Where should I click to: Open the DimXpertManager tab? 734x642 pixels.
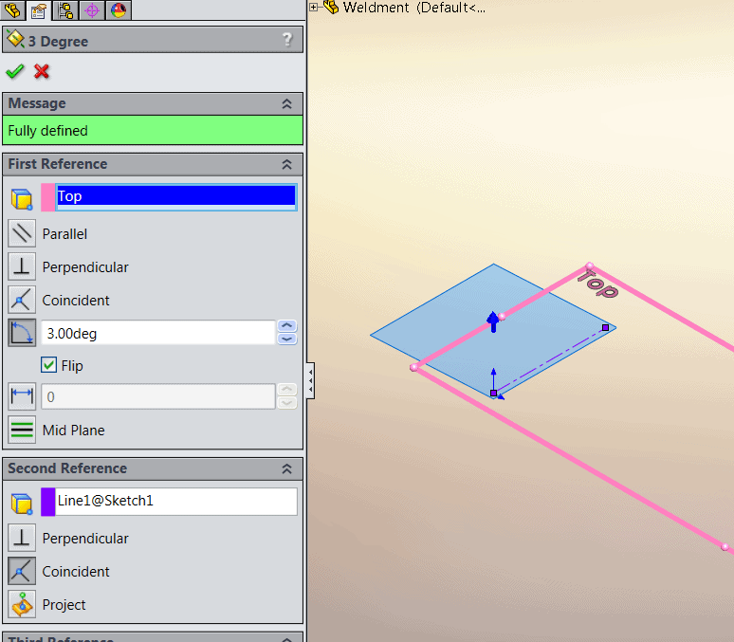(x=92, y=9)
